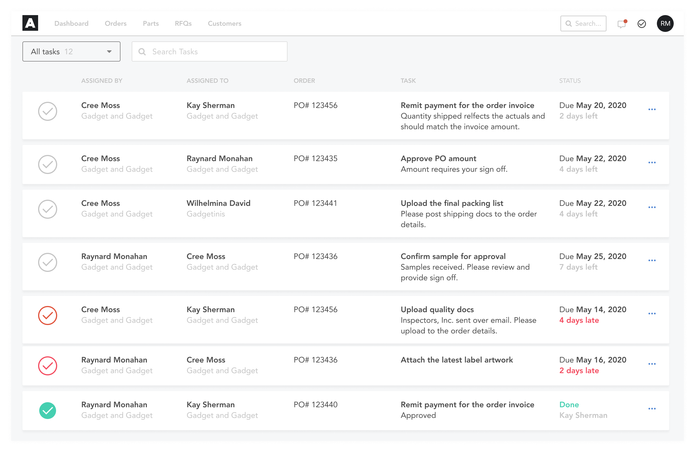
Task: Click magnifier icon in Search Tasks field
Action: pos(142,52)
